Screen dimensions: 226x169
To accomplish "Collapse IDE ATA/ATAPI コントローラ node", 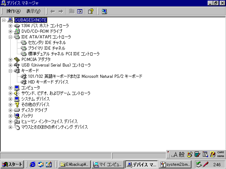I will [10, 37].
